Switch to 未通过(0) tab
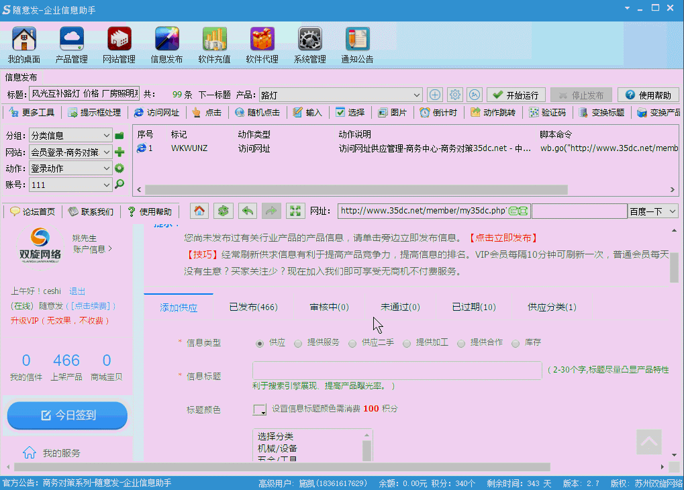 pos(400,307)
